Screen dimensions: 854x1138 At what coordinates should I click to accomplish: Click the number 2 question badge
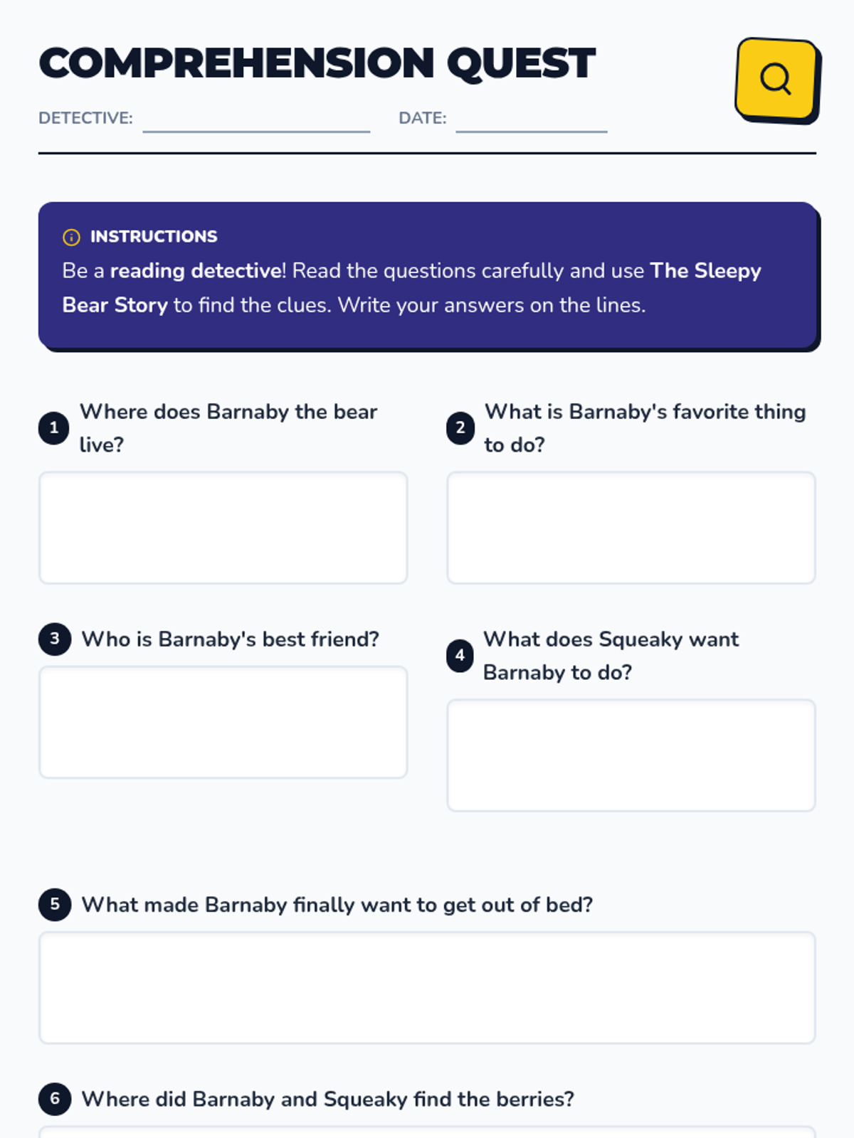[x=460, y=428]
